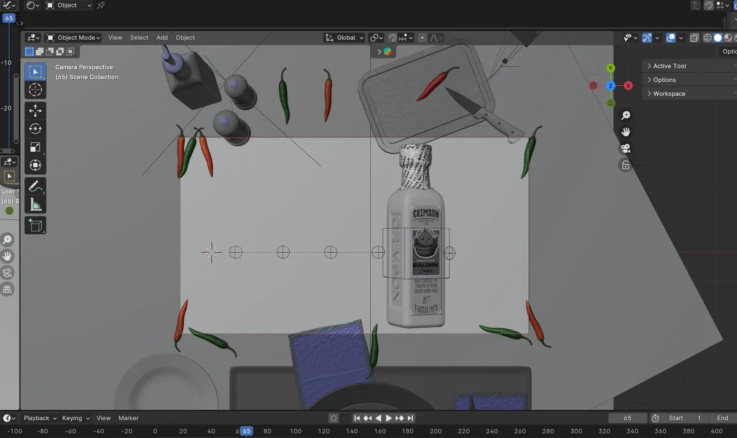Toggle the lock camera to view padlock
Viewport: 737px width, 438px height.
coord(625,165)
